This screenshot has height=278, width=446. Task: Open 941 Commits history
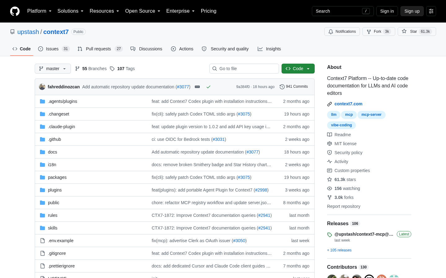[x=294, y=87]
